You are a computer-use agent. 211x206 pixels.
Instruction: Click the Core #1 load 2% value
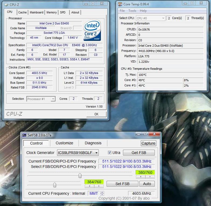193,86
